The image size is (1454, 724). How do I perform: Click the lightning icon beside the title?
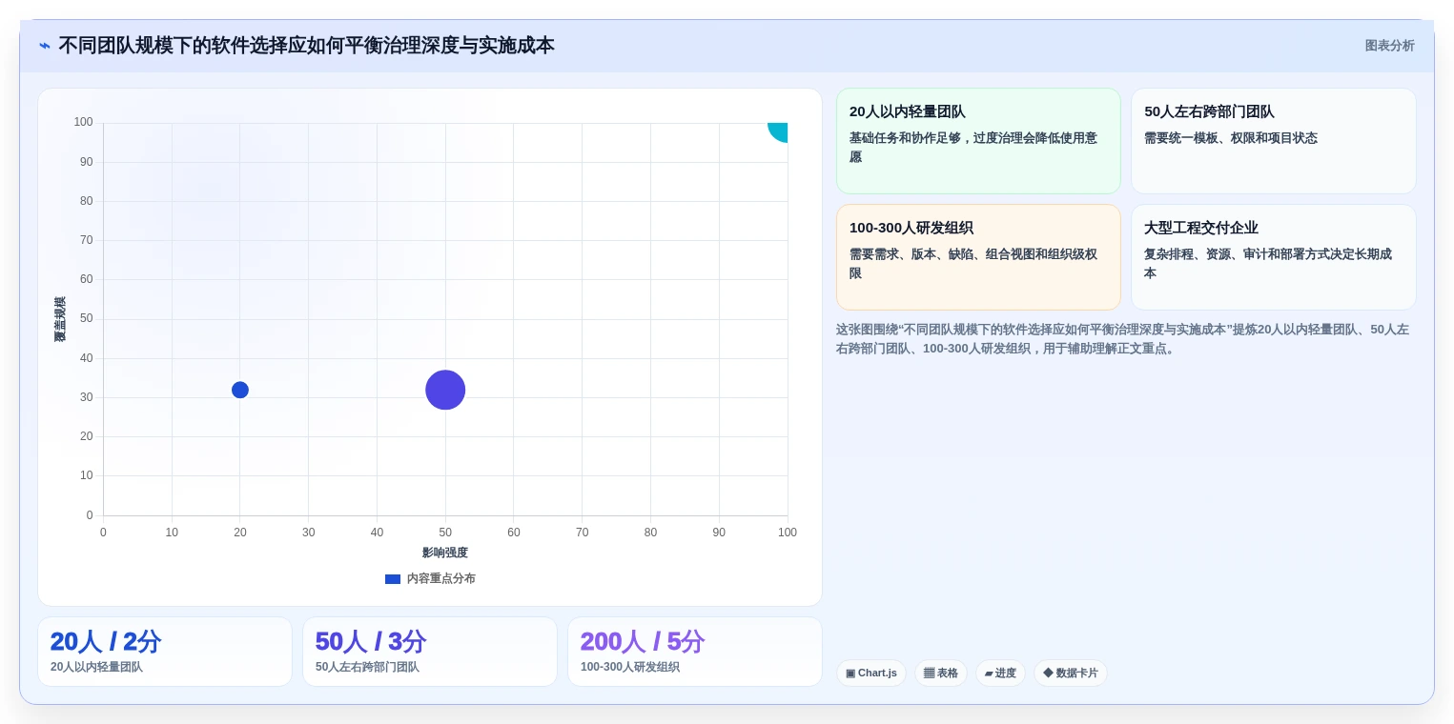coord(45,46)
